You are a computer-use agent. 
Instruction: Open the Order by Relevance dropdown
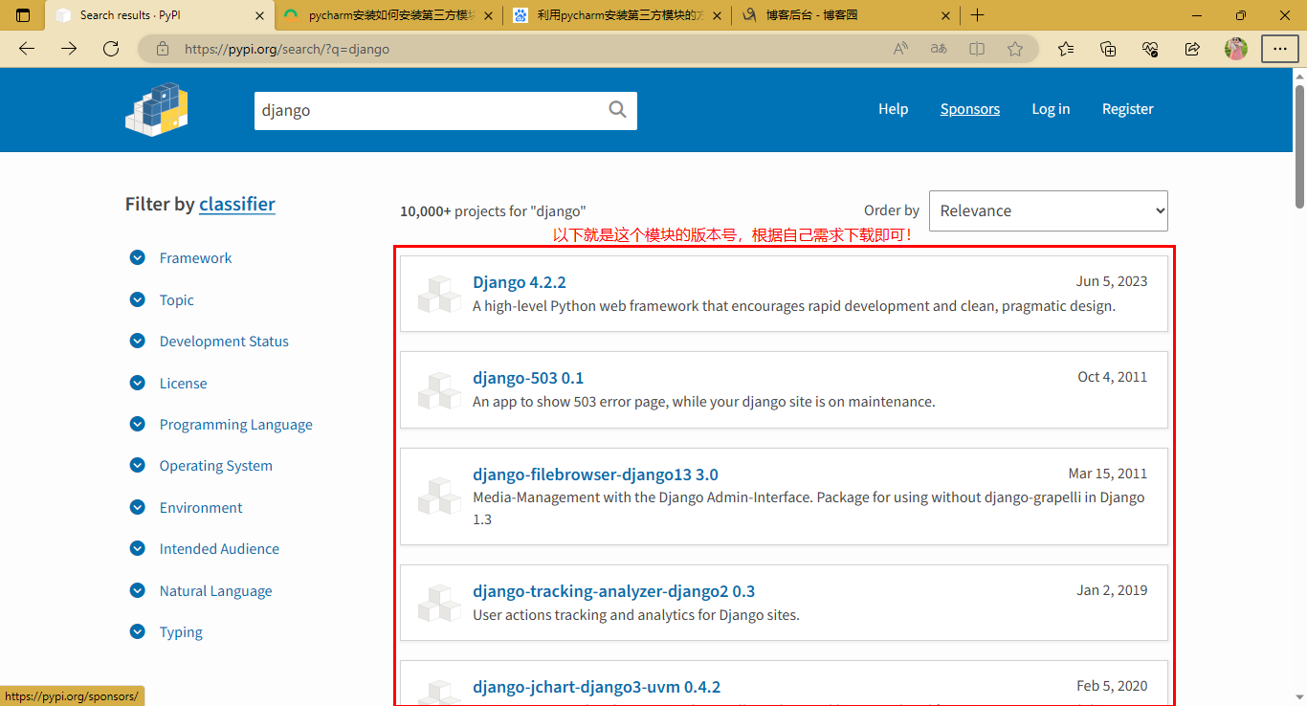pyautogui.click(x=1049, y=210)
